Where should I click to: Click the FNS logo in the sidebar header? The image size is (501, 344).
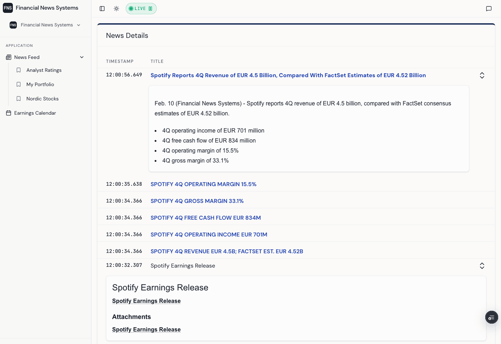pyautogui.click(x=8, y=8)
